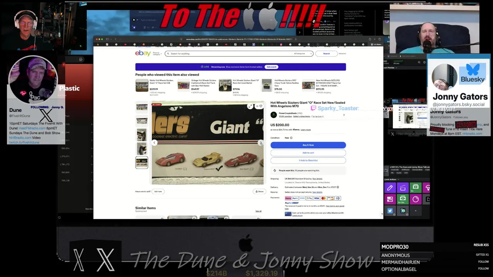This screenshot has width=493, height=277.
Task: Select the third gallery thumbnail
Action: tap(141, 135)
